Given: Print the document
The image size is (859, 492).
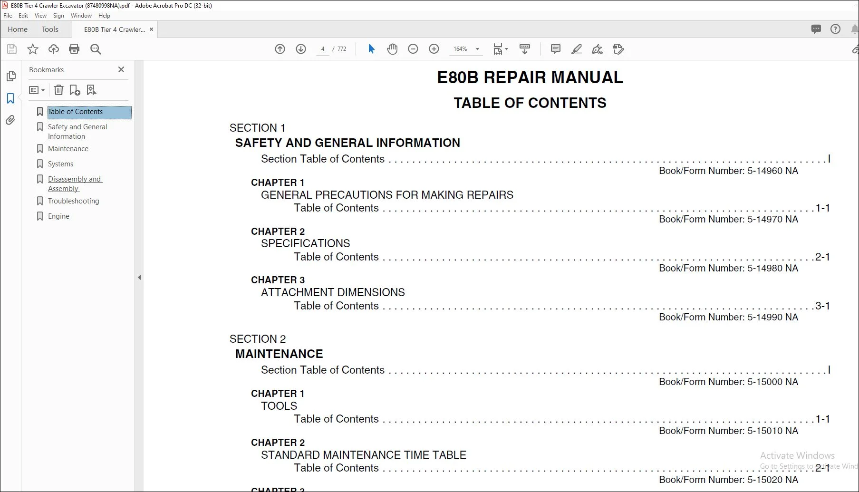Looking at the screenshot, I should click(x=74, y=49).
